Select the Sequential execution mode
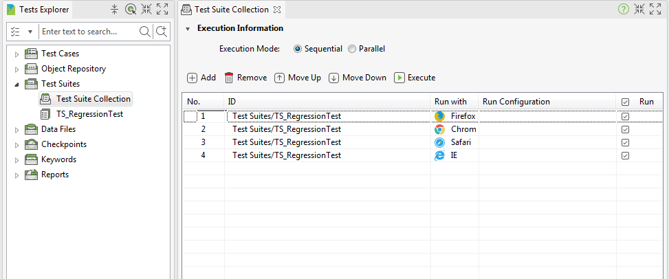Screen dimensions: 669x279 [298, 49]
